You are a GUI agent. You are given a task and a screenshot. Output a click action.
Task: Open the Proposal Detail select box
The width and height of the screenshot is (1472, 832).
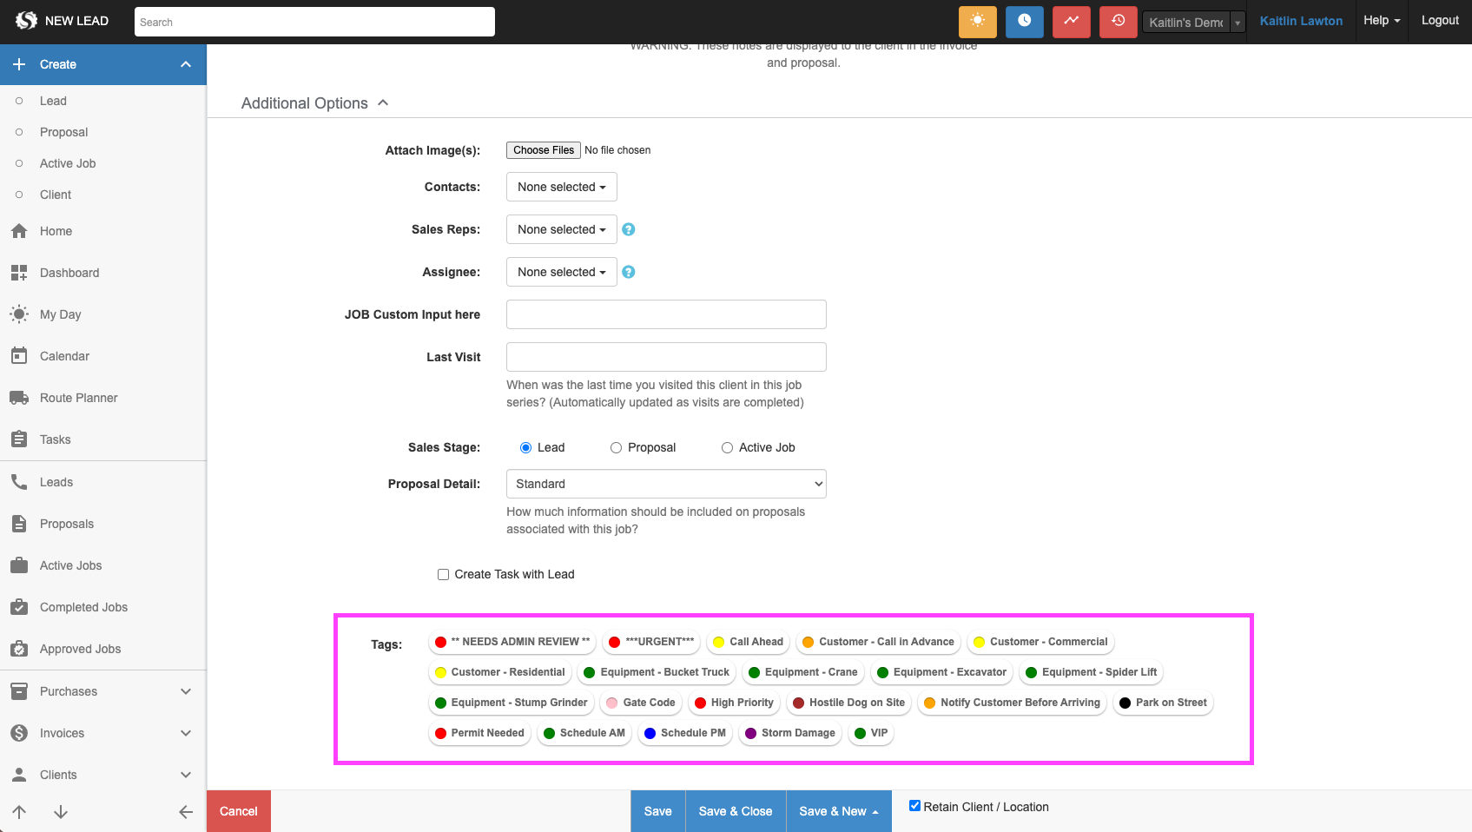[665, 484]
